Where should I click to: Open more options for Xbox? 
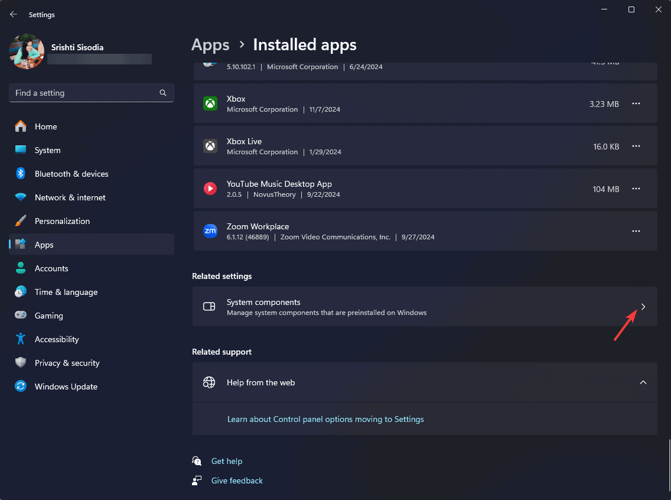pyautogui.click(x=636, y=103)
